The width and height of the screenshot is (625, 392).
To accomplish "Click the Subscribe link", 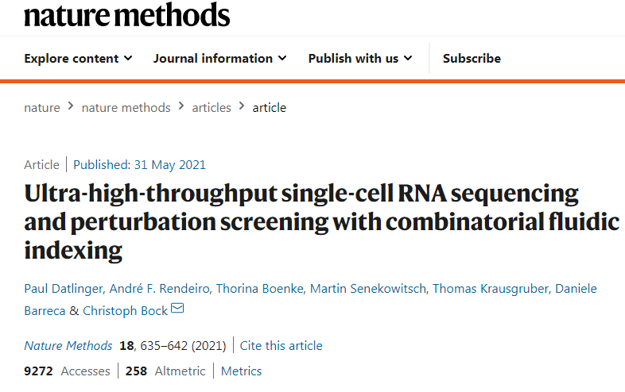I will (x=472, y=58).
